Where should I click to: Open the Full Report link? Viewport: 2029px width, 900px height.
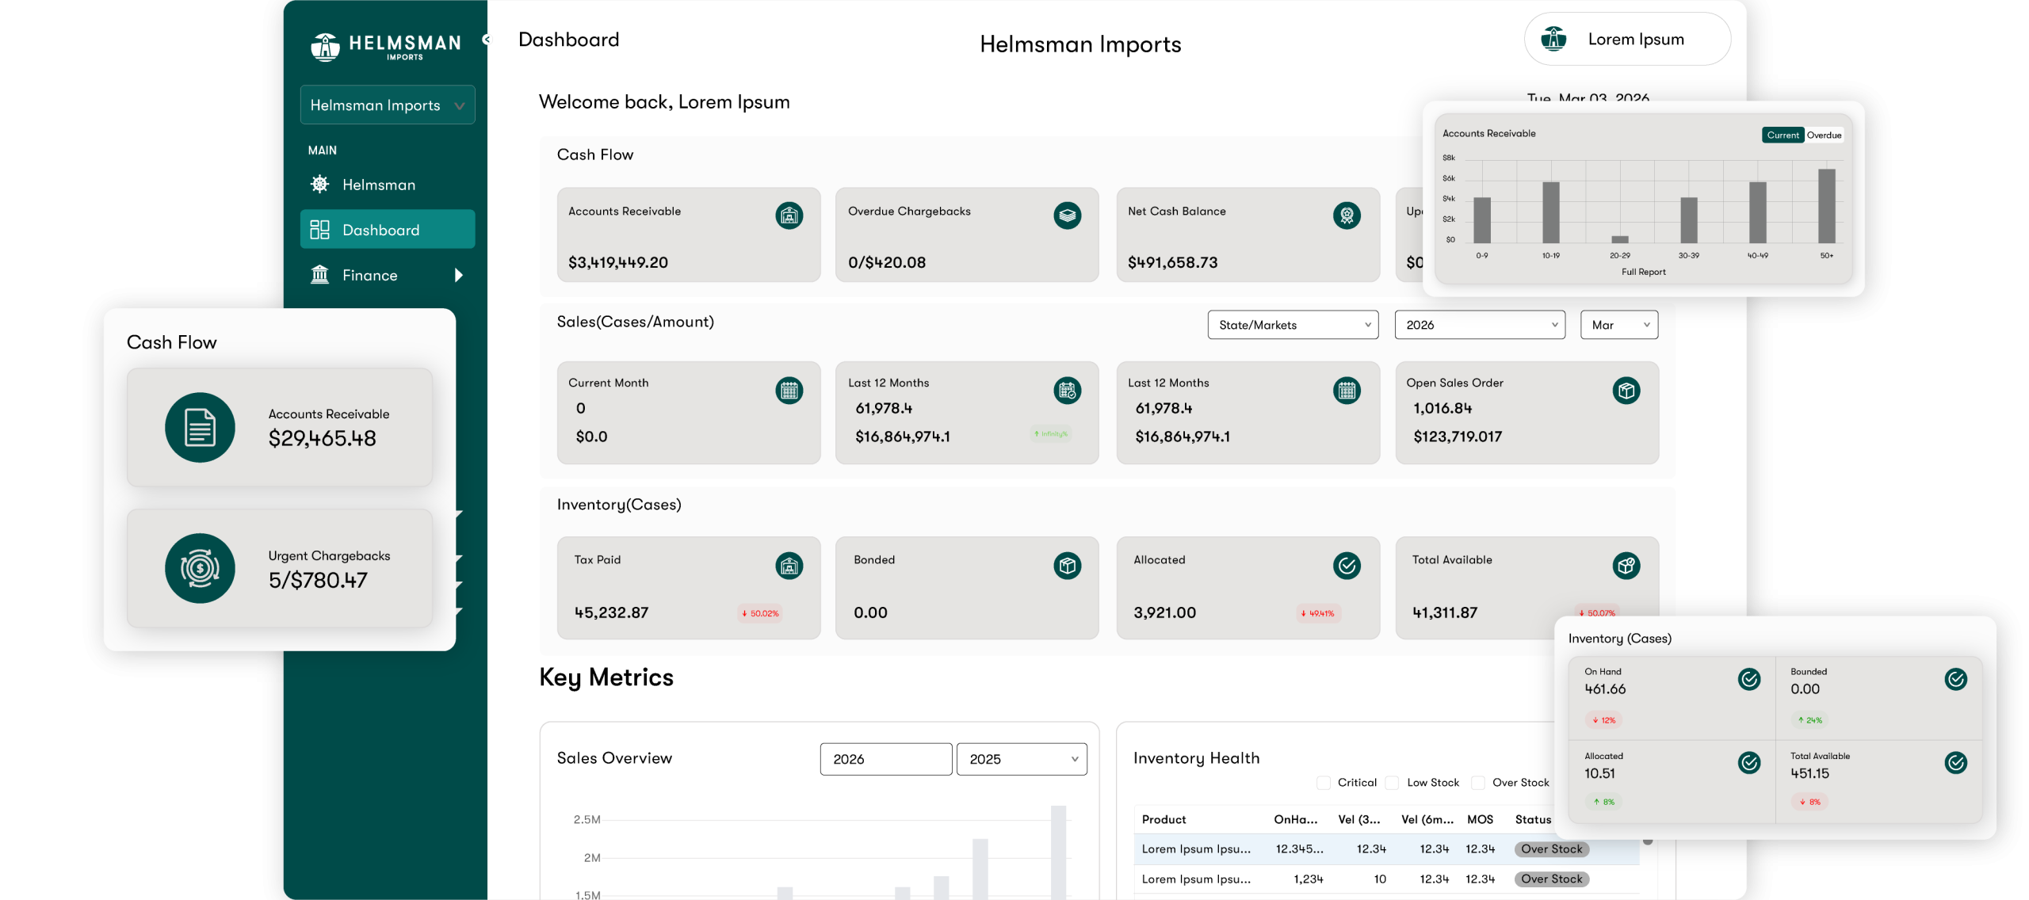[x=1643, y=271]
